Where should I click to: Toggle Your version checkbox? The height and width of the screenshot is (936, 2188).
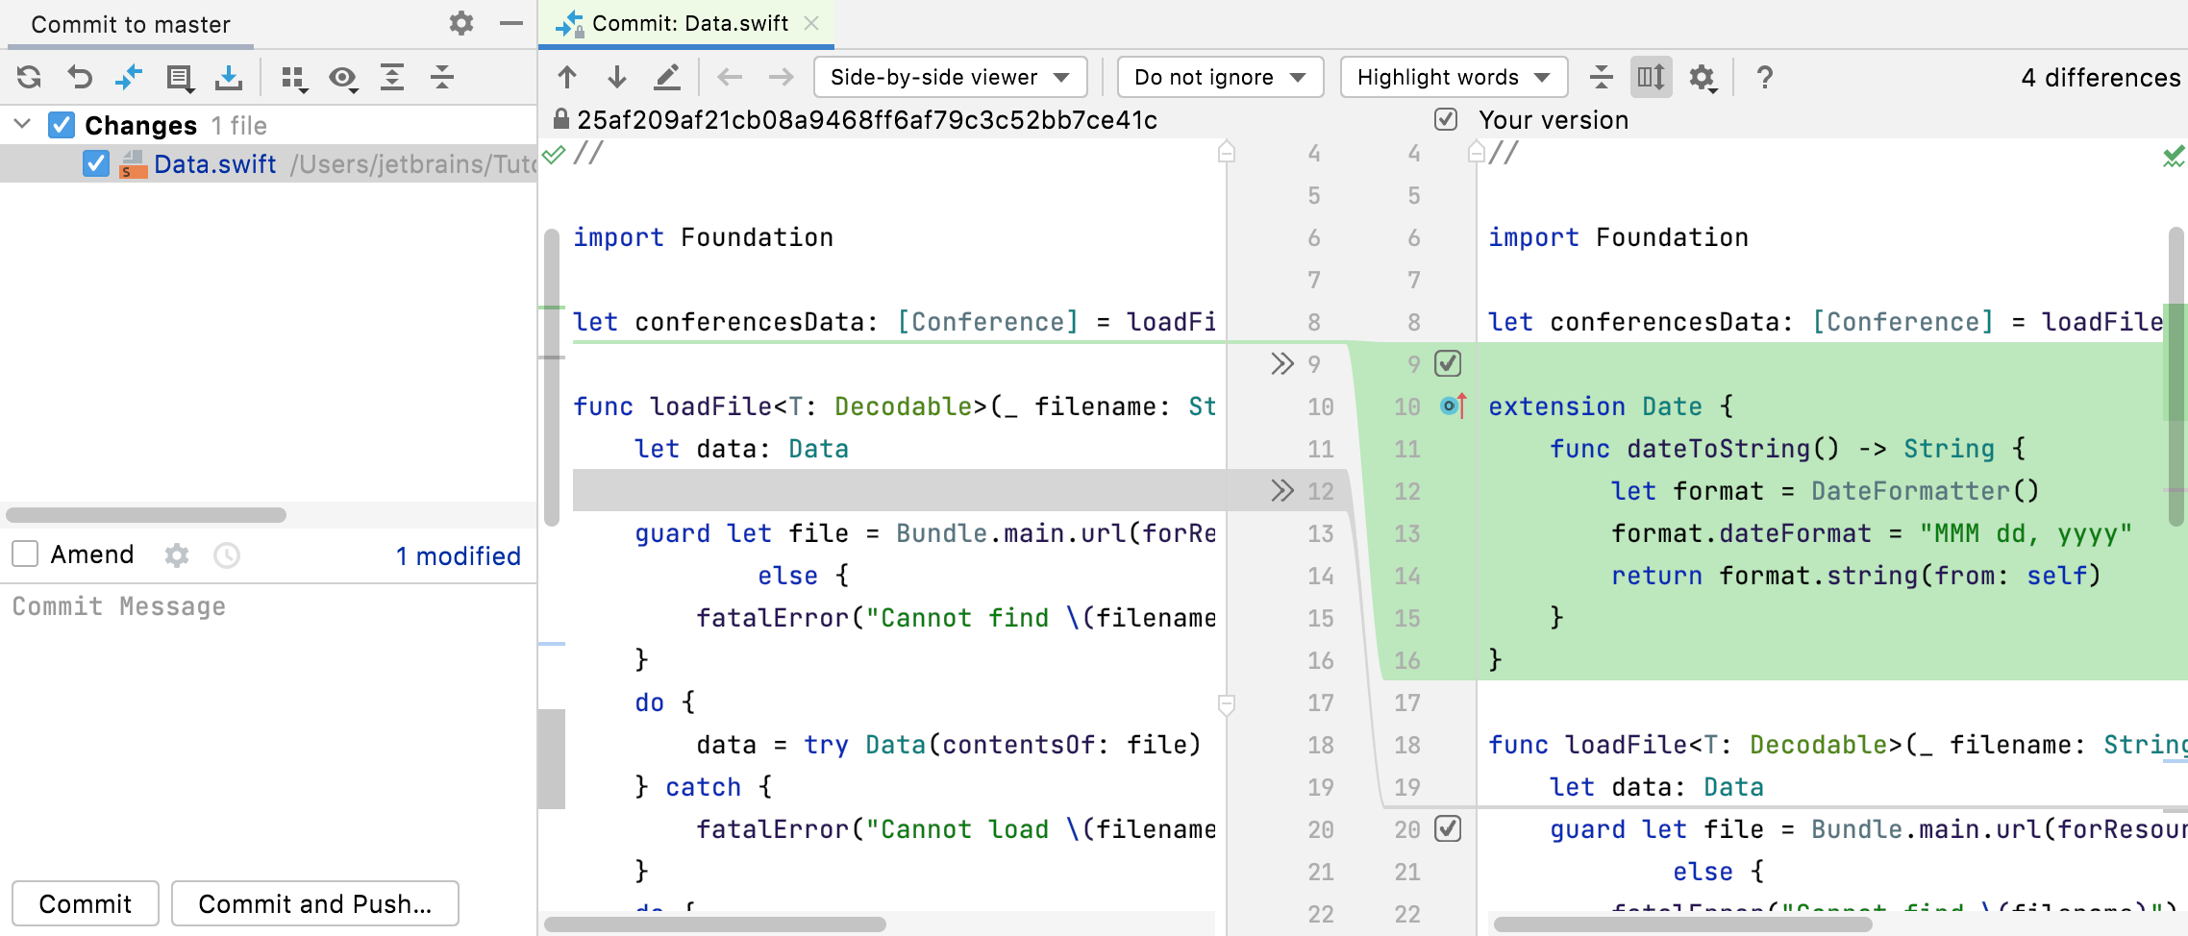coord(1446,119)
